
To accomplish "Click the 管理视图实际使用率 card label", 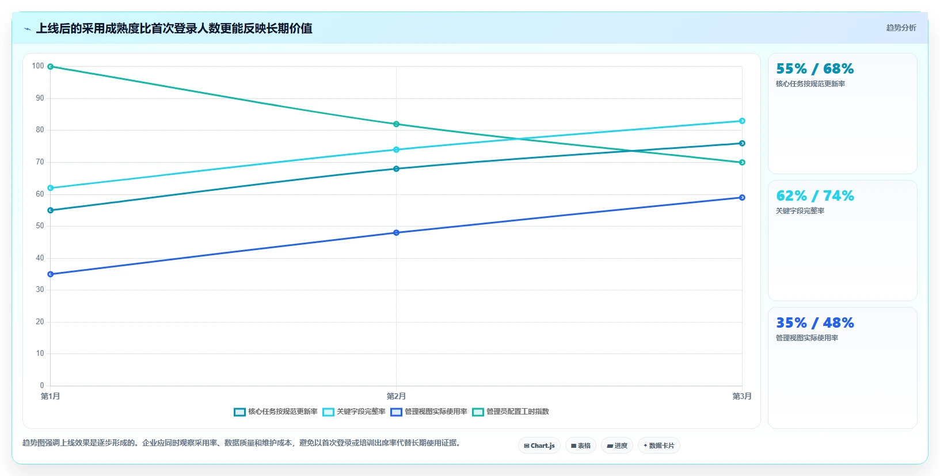I will 807,338.
